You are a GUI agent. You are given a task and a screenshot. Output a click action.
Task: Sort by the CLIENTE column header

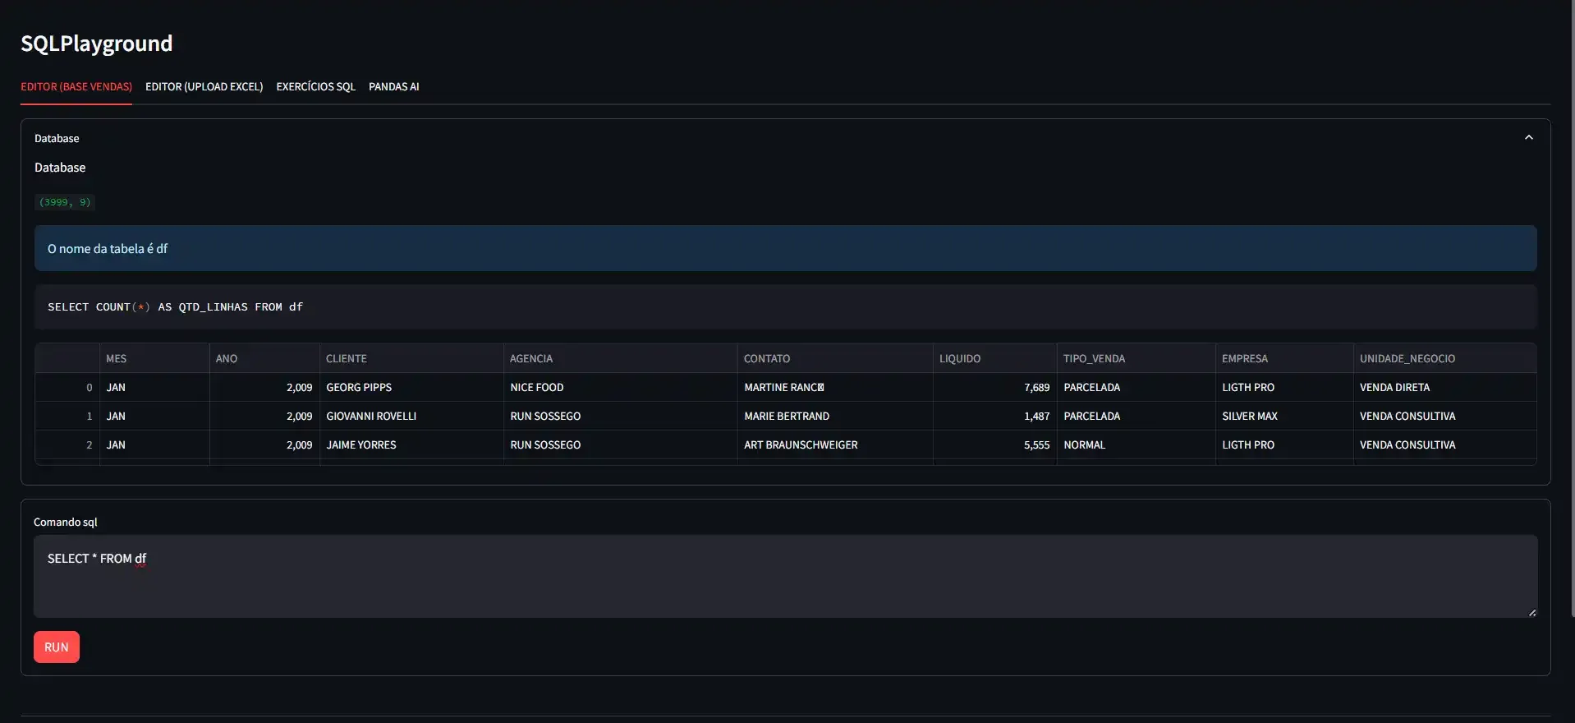click(x=411, y=358)
